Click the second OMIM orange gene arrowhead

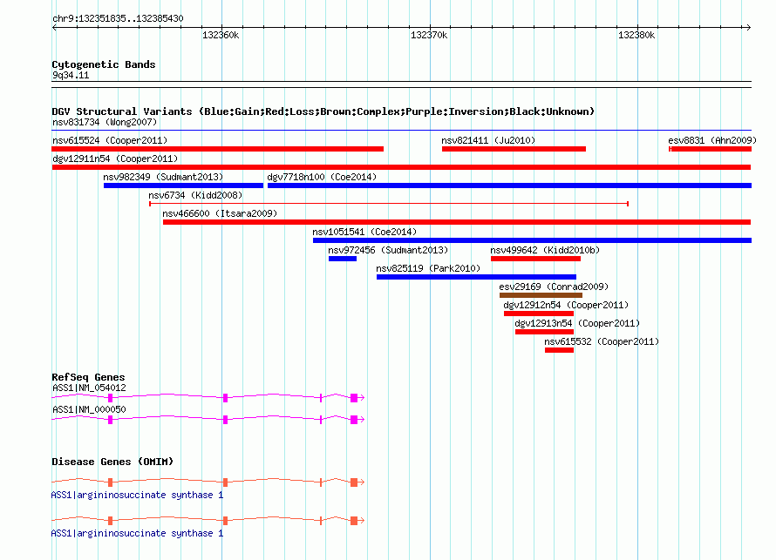point(362,521)
